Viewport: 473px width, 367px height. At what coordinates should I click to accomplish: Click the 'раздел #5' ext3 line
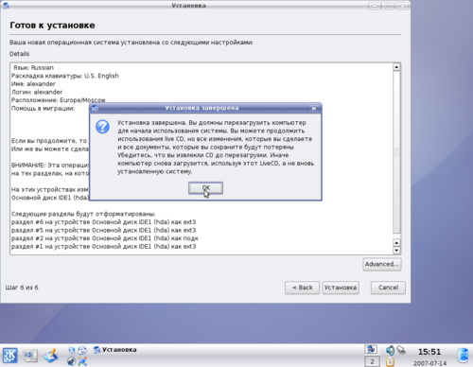(x=103, y=230)
